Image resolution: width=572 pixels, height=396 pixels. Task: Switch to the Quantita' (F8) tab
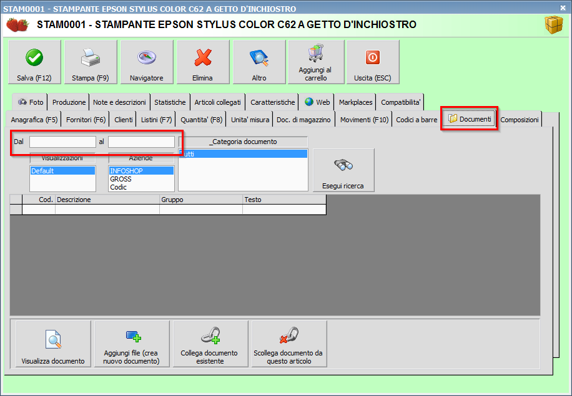point(201,120)
